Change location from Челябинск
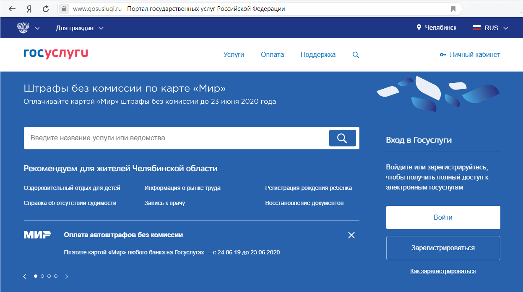 click(x=440, y=28)
